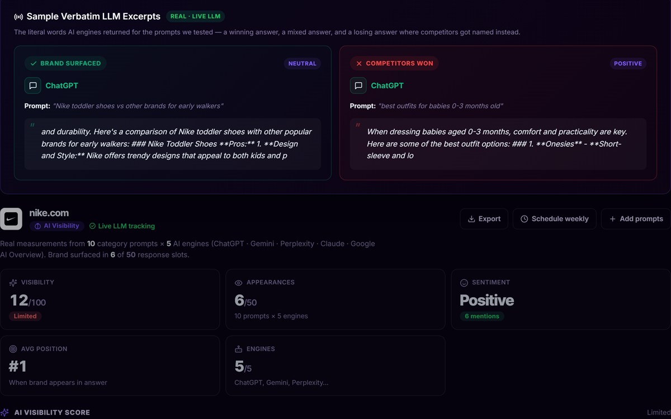Click the eye icon beside APPEARANCES

click(238, 283)
